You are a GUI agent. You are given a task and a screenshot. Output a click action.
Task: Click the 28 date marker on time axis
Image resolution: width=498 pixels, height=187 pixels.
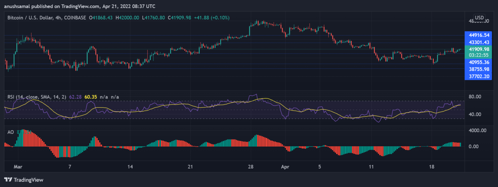pos(250,167)
